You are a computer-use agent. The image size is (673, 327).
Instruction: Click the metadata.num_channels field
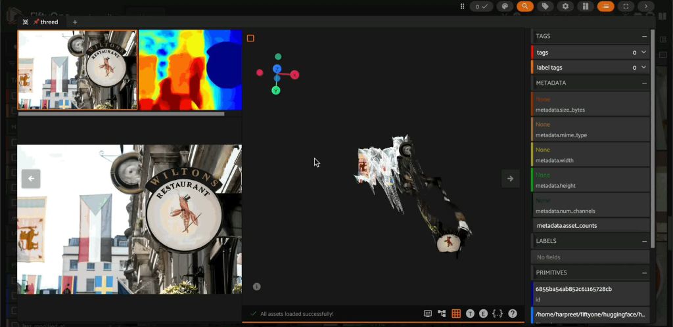click(x=590, y=206)
